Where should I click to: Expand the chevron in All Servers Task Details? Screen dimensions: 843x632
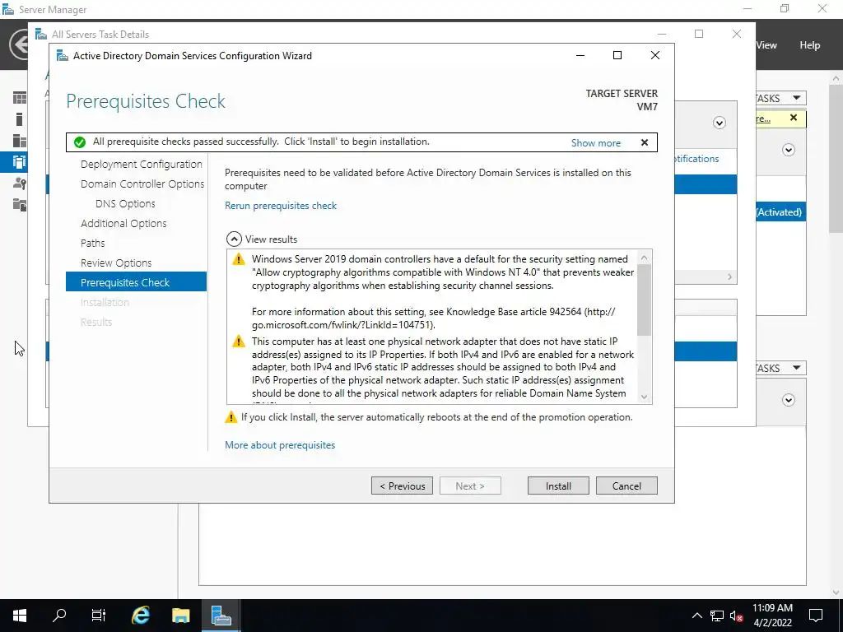coord(720,123)
